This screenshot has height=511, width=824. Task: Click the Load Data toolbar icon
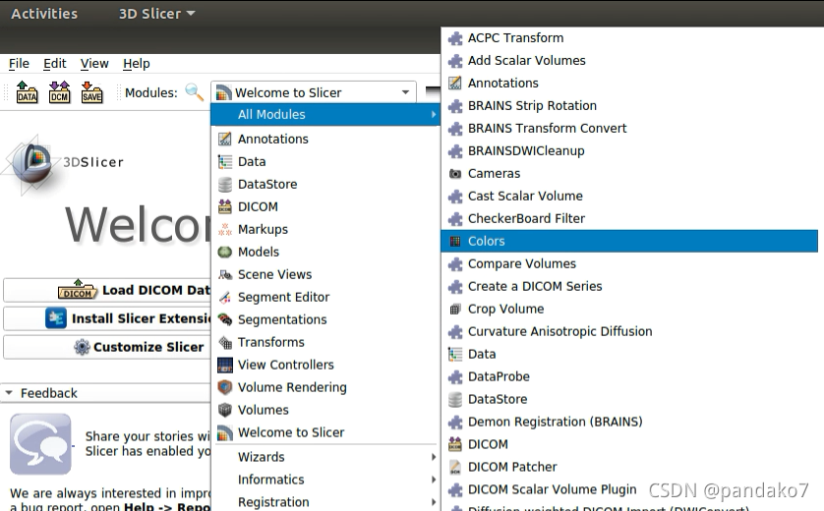pyautogui.click(x=27, y=92)
